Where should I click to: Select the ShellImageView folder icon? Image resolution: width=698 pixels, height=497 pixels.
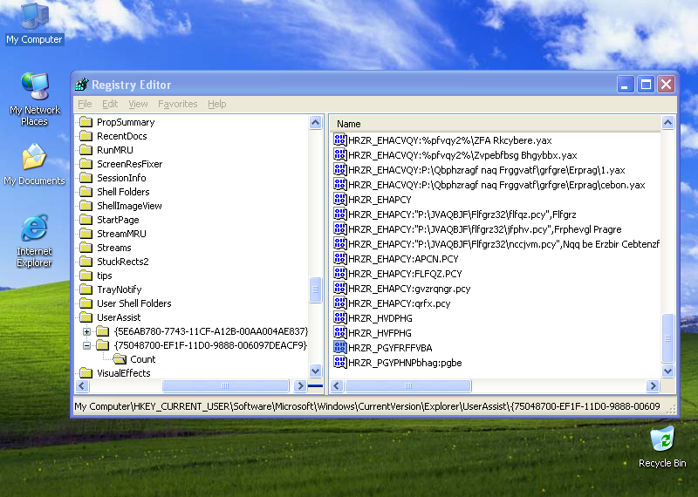click(86, 206)
